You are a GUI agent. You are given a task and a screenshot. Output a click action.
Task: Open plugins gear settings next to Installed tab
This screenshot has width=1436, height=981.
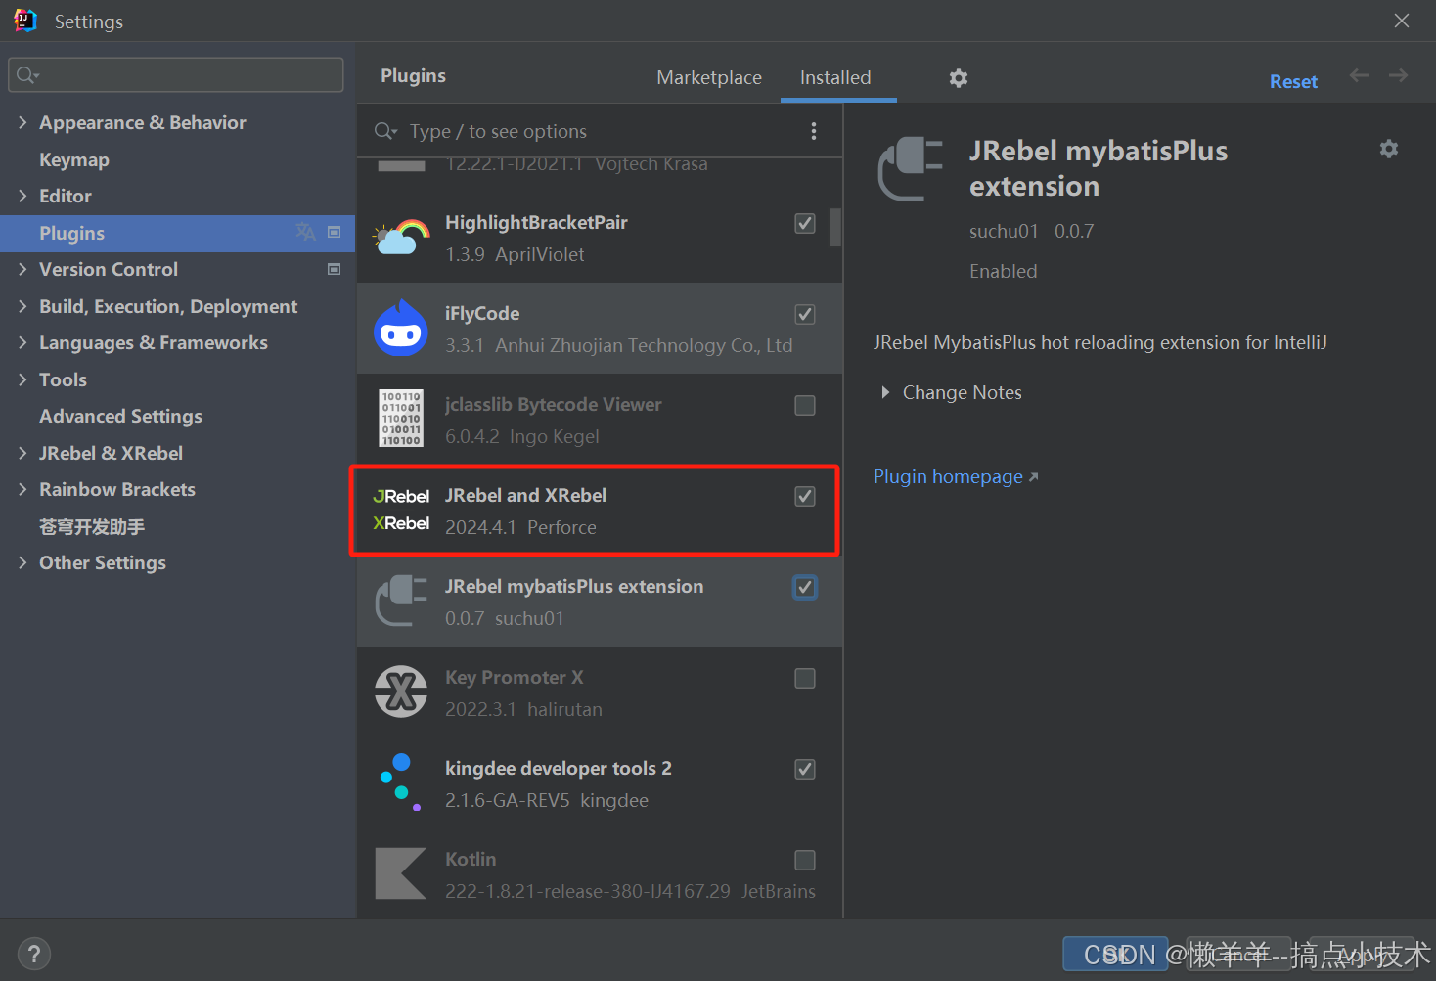(x=959, y=78)
